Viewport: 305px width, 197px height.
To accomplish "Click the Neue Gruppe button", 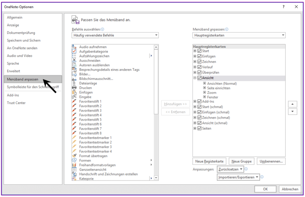I will 241,161.
